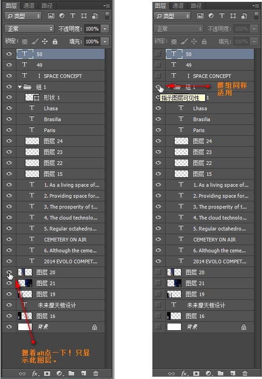Switch to the 路径 tab in right panel
This screenshot has width=262, height=379.
click(x=196, y=5)
